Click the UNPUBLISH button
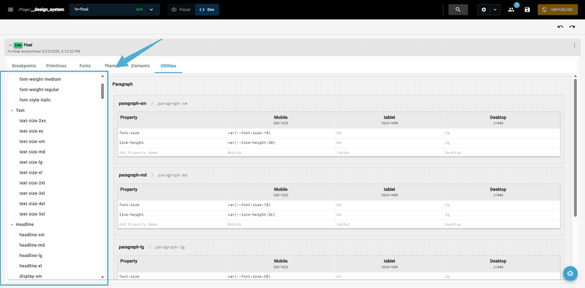Screen dimensions: 585x288 [x=558, y=10]
